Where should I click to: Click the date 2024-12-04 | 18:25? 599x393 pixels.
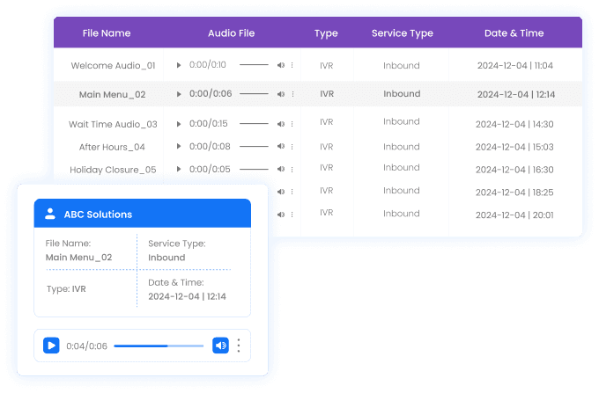click(x=514, y=193)
